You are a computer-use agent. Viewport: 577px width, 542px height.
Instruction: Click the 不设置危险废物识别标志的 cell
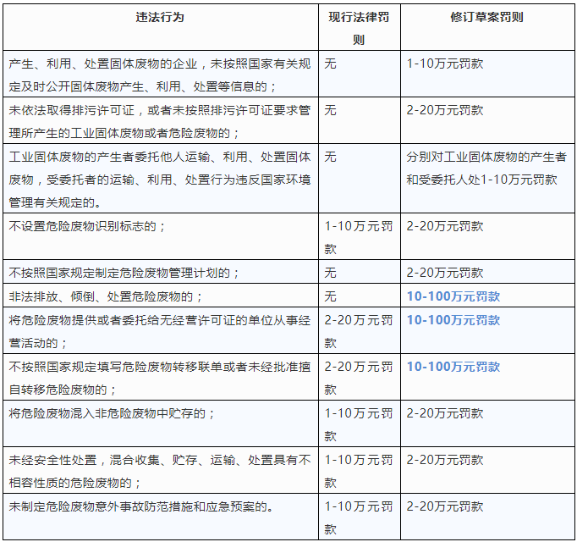pos(87,226)
